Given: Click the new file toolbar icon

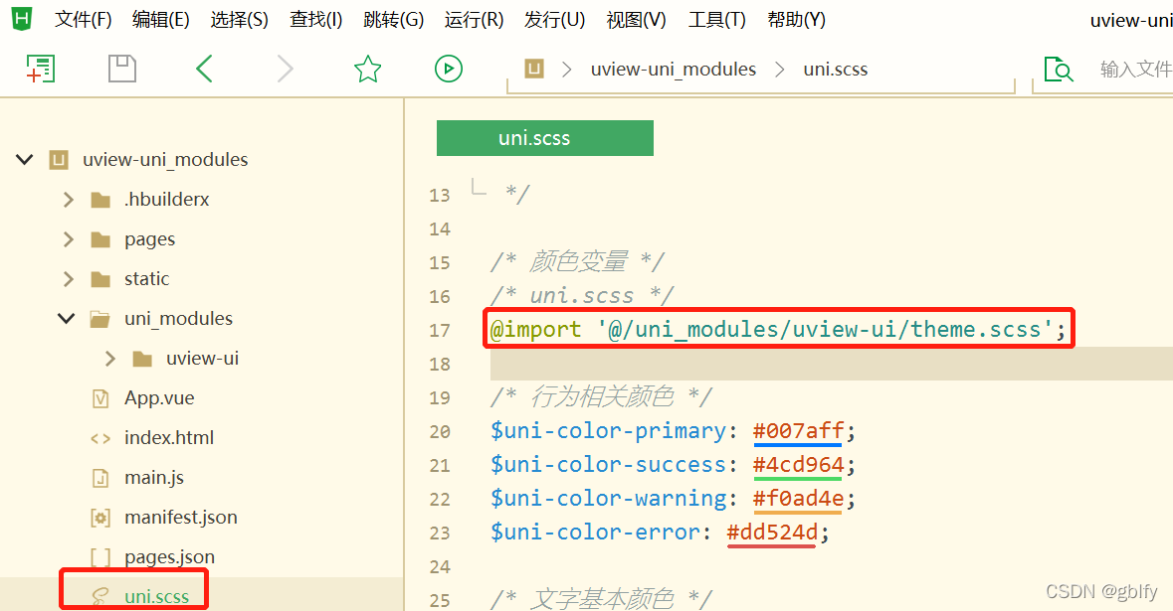Looking at the screenshot, I should pos(41,69).
